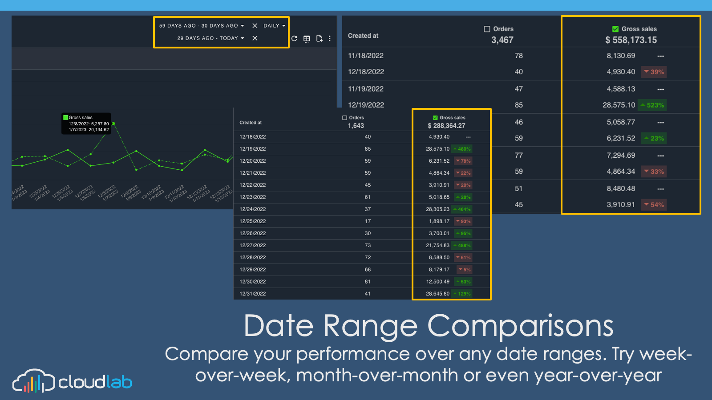Viewport: 712px width, 400px height.
Task: Select the 11/19/2022 row date
Action: point(366,89)
